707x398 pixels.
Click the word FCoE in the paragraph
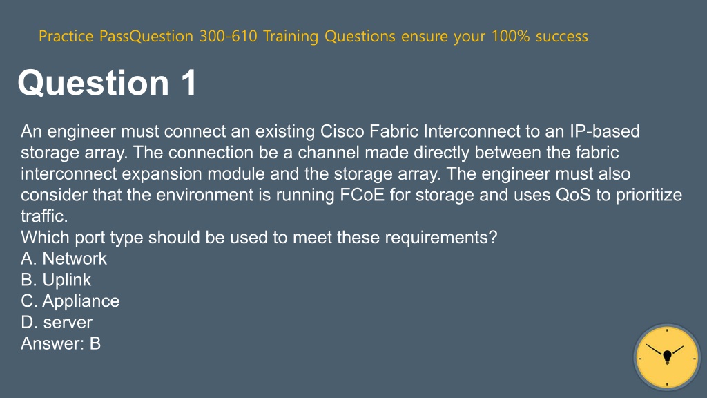point(362,195)
